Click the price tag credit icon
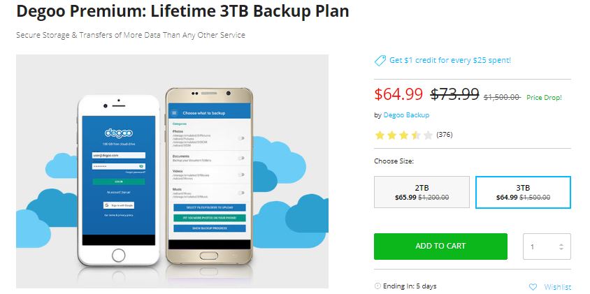590x294 pixels. coord(380,61)
